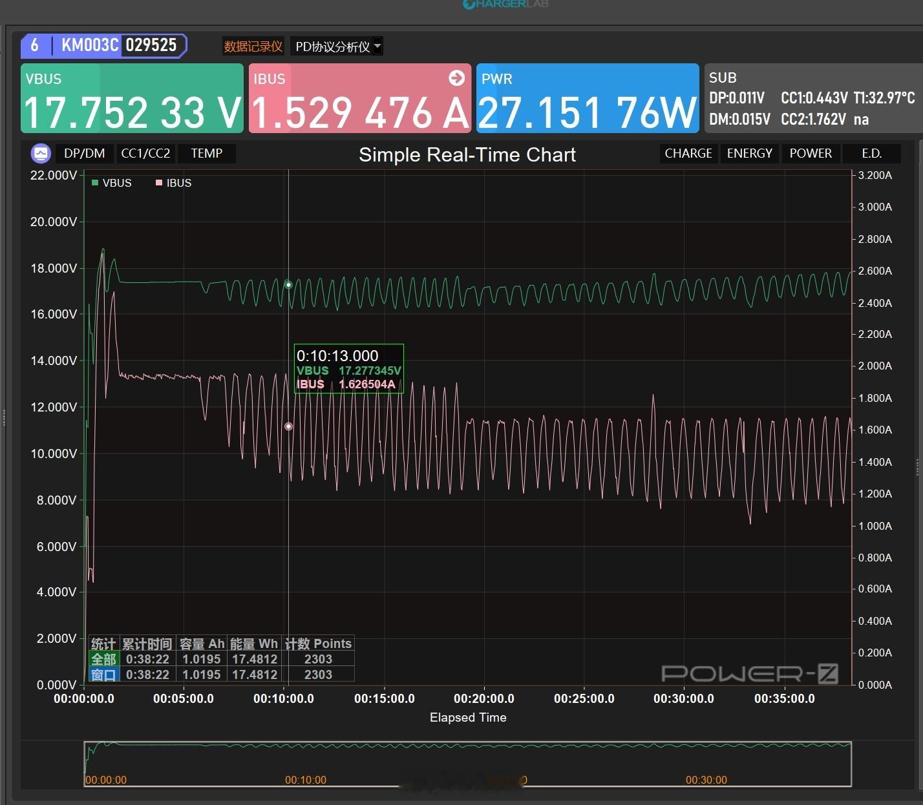Select the PD协议分析仪 mode label
Screen dimensions: 923x805
coord(332,47)
